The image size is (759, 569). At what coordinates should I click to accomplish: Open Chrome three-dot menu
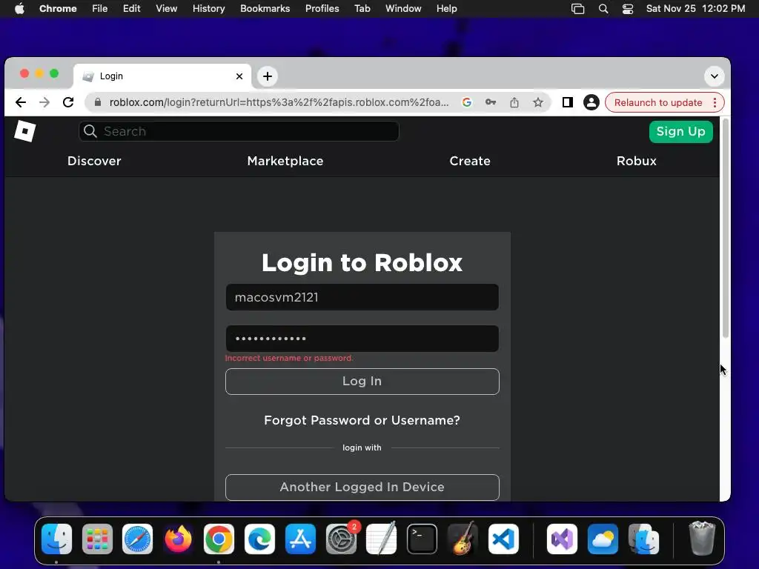[715, 102]
